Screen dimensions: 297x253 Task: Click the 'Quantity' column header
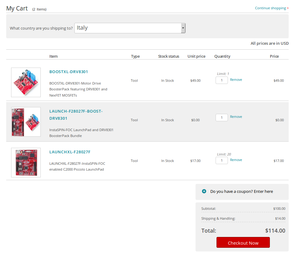coord(222,56)
